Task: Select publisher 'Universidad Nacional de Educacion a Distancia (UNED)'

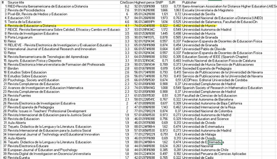Action: pyautogui.click(x=222, y=18)
